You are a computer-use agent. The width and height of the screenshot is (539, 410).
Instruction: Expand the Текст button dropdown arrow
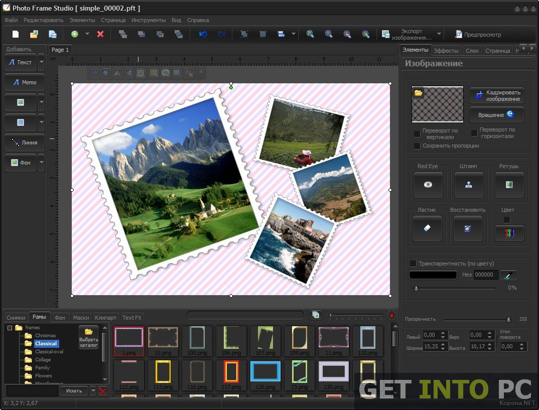(41, 62)
